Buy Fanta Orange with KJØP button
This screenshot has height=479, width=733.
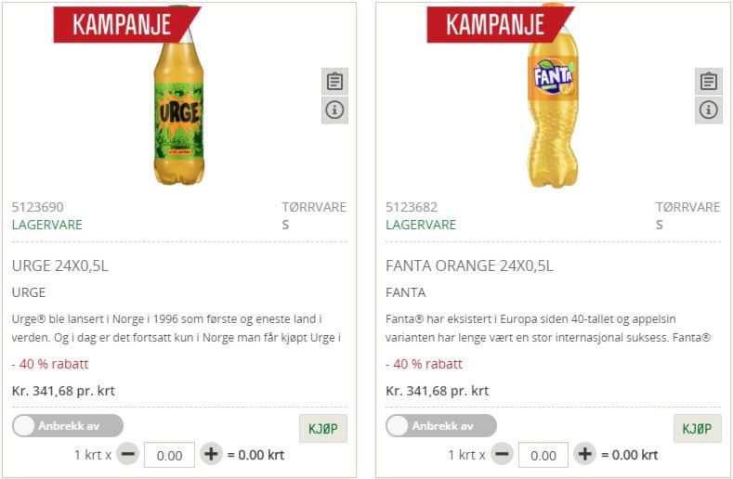pos(697,429)
